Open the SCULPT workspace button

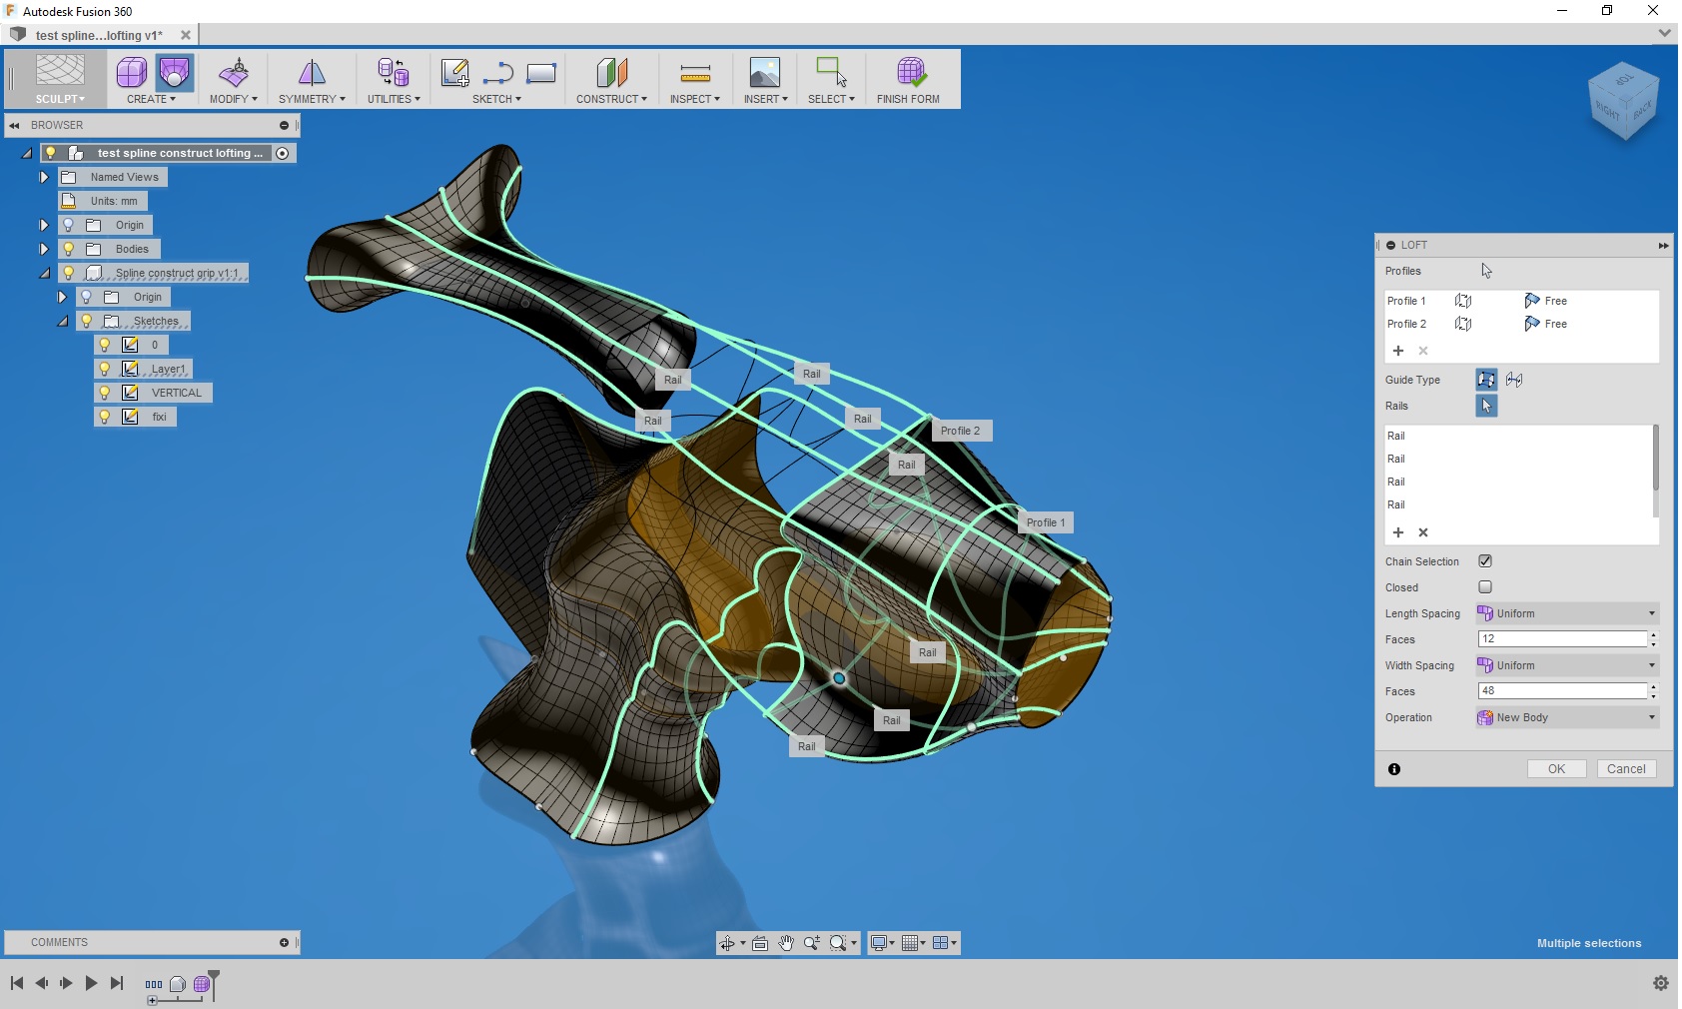coord(60,79)
